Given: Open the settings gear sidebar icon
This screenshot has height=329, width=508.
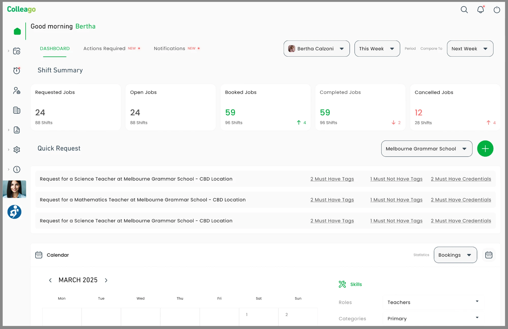Looking at the screenshot, I should 17,150.
